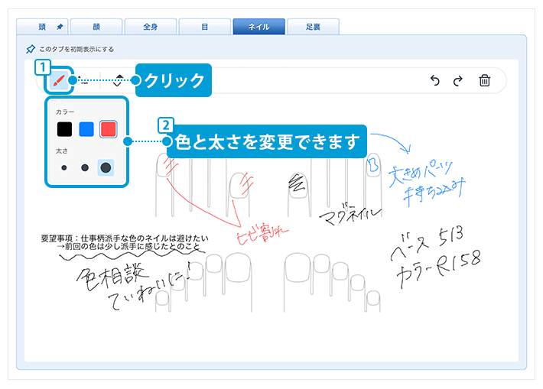
Task: Choose the blue color swatch
Action: click(x=86, y=129)
